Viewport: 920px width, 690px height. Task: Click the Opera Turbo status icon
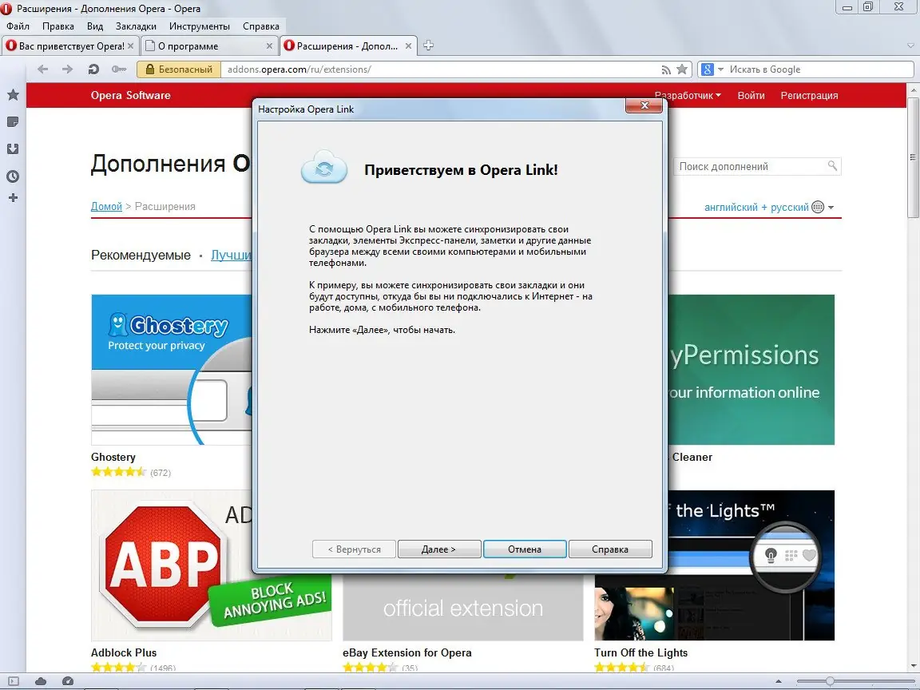(68, 681)
